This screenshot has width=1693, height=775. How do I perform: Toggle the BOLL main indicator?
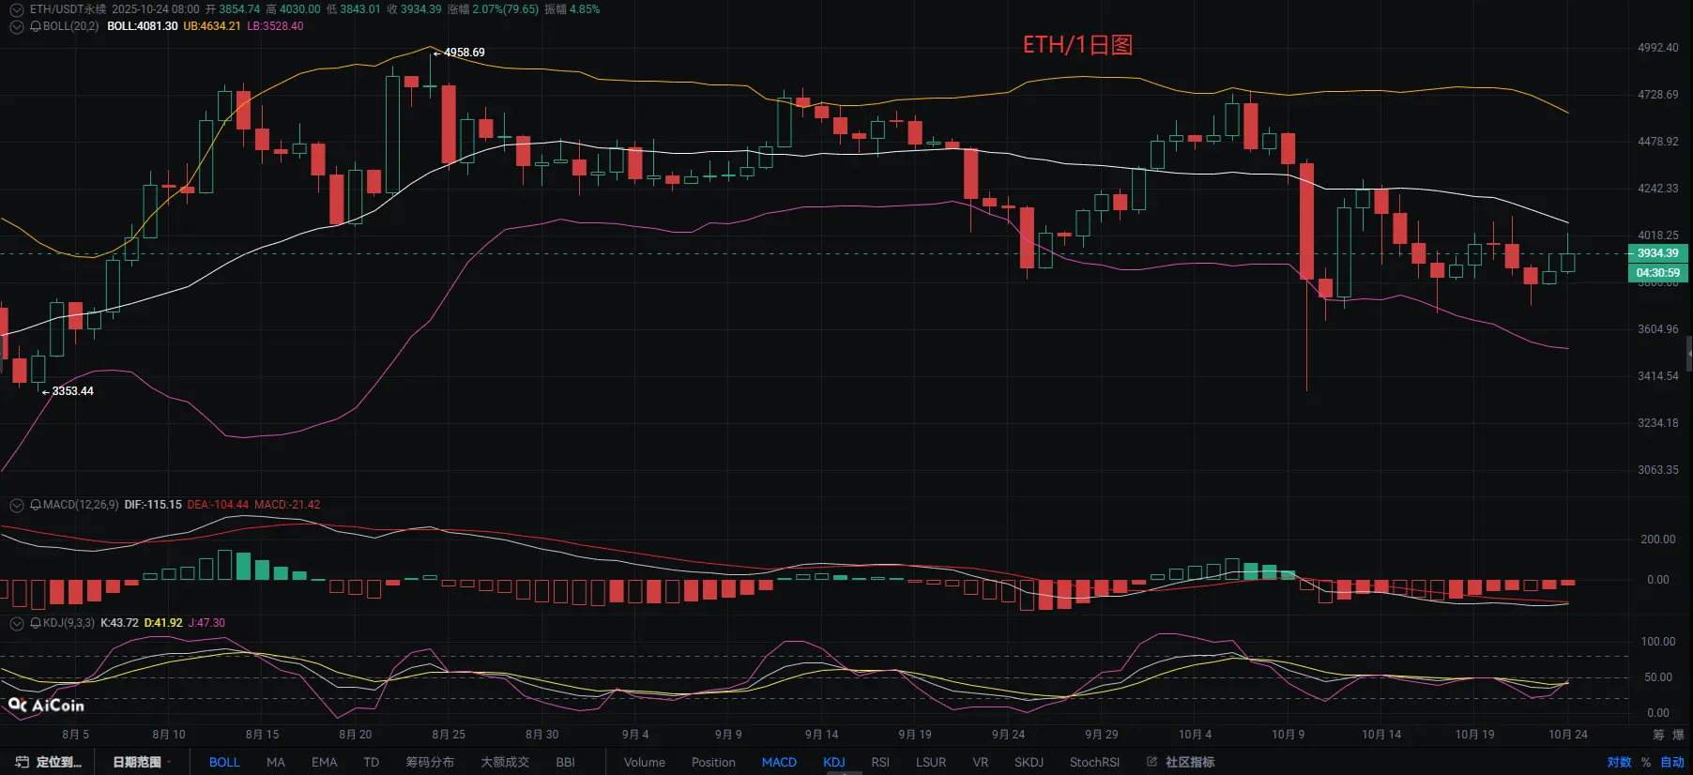224,762
